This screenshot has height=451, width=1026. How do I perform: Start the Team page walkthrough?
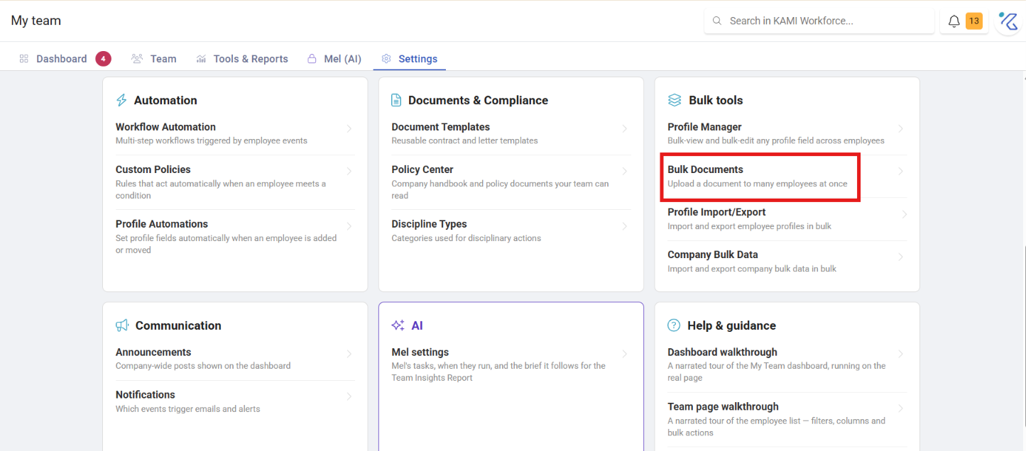pos(723,406)
